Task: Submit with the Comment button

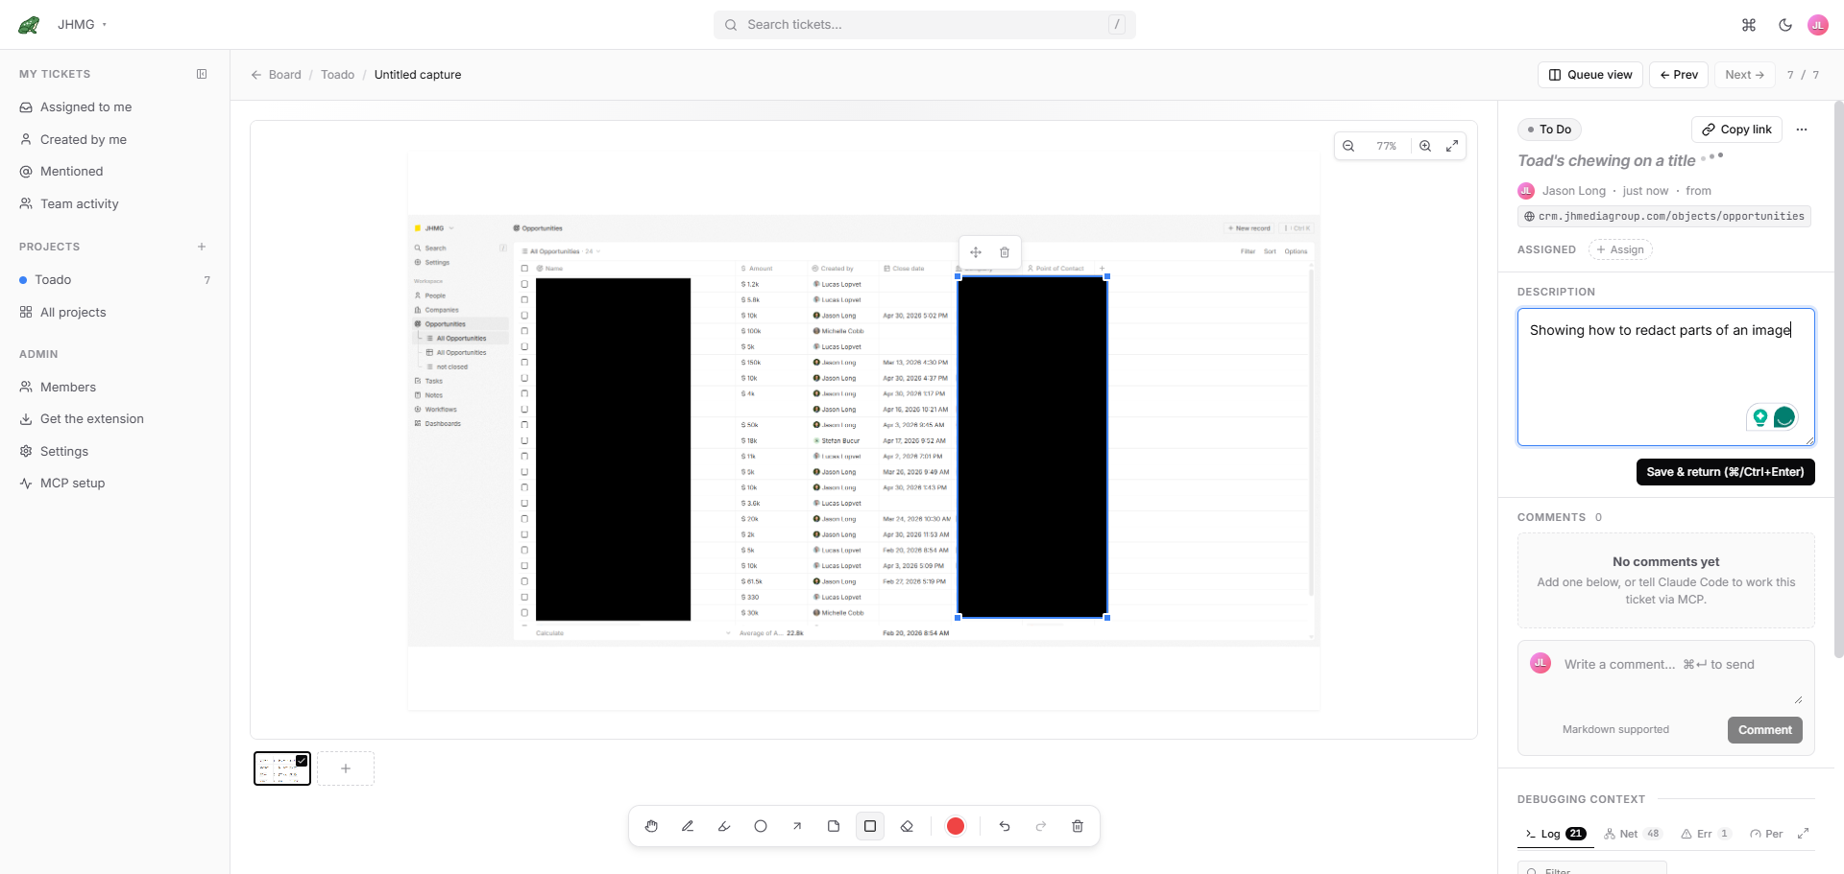Action: pos(1765,730)
